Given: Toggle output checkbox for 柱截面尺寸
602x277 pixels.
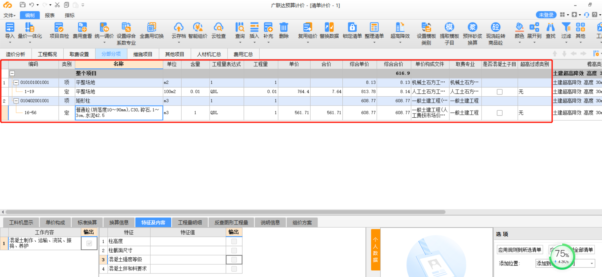Looking at the screenshot, I should pos(234,251).
